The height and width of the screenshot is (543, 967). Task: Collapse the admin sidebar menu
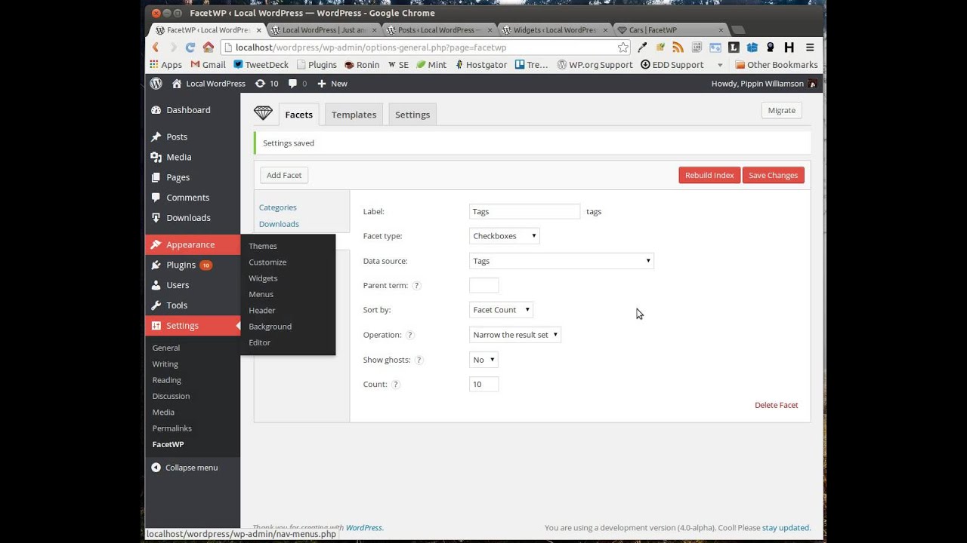(x=184, y=468)
